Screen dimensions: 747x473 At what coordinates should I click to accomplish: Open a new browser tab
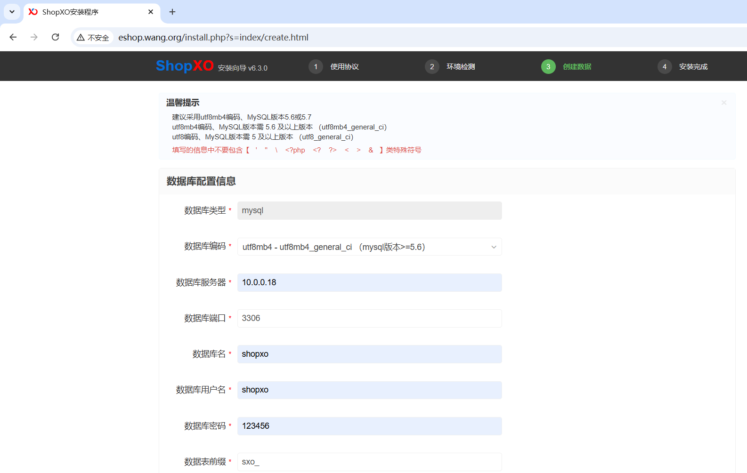click(x=172, y=12)
